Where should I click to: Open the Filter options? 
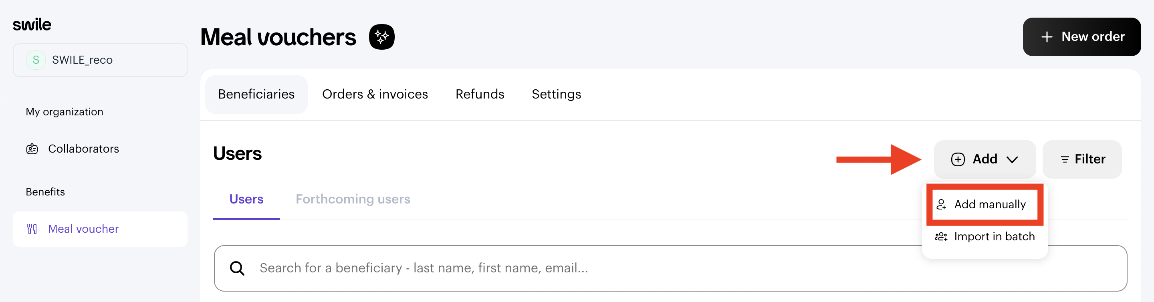[1082, 159]
